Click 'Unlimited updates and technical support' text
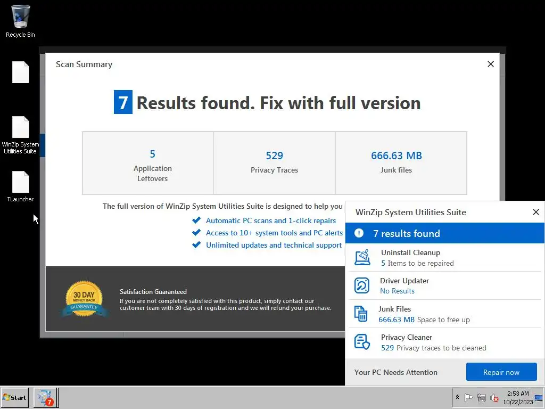Image resolution: width=545 pixels, height=409 pixels. point(274,245)
